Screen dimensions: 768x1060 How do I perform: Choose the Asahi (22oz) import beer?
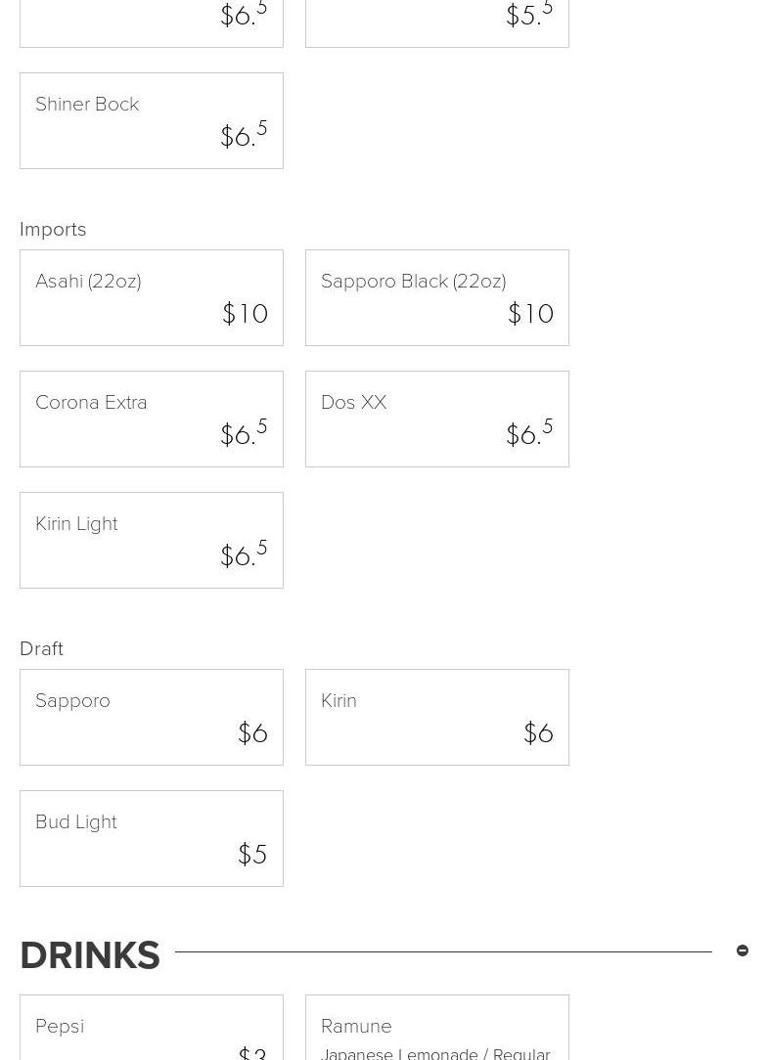[x=151, y=297]
